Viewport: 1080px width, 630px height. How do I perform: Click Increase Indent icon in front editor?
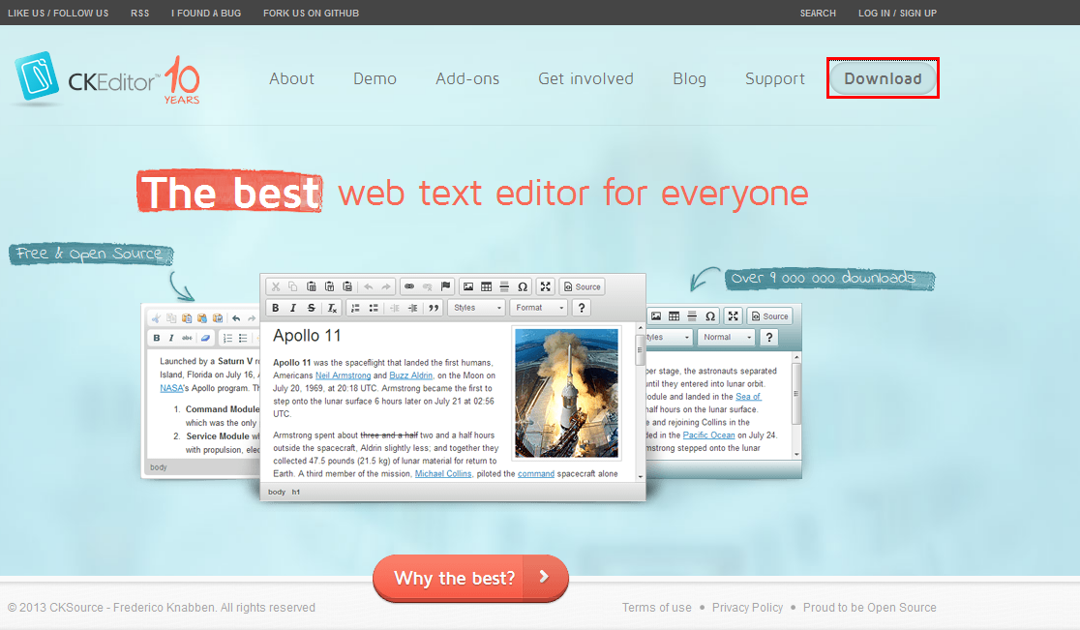pyautogui.click(x=412, y=308)
